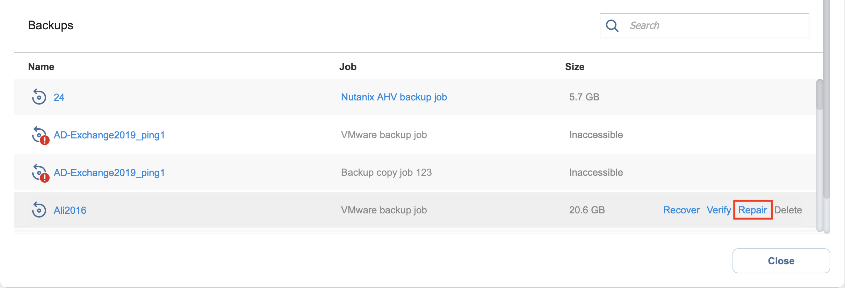845x288 pixels.
Task: Focus the Search input field
Action: point(716,26)
